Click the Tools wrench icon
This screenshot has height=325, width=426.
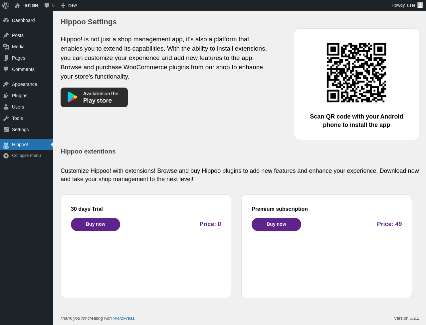pyautogui.click(x=6, y=118)
